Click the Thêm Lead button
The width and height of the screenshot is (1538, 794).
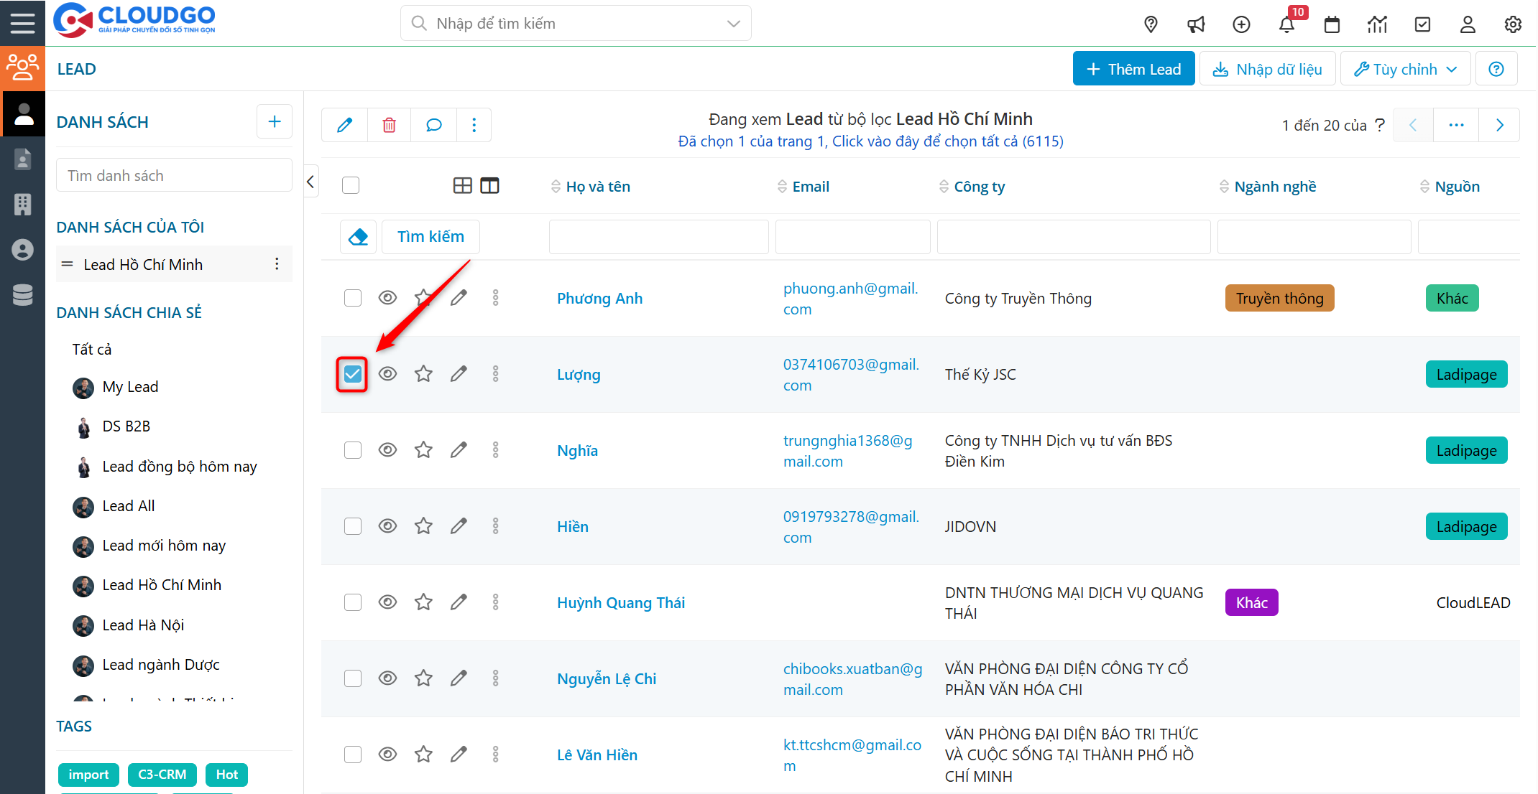tap(1133, 69)
